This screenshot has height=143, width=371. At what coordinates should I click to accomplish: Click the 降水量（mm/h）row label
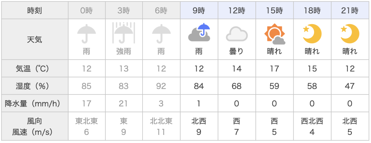click(x=35, y=103)
